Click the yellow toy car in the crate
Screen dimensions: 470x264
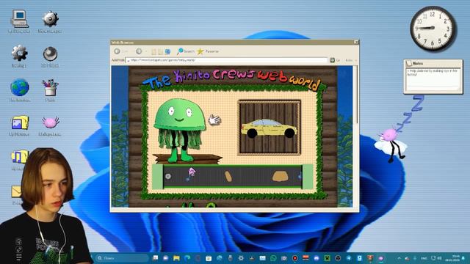pos(270,128)
